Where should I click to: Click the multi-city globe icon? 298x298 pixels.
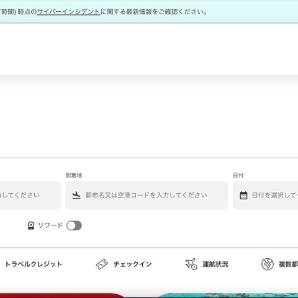click(268, 264)
